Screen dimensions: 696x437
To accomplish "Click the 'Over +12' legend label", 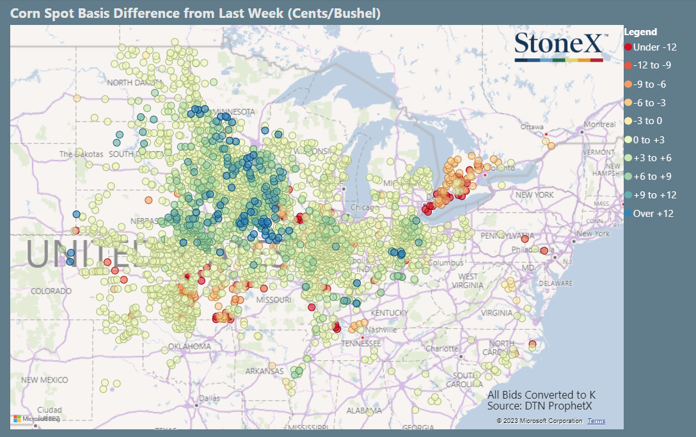I will pos(653,214).
